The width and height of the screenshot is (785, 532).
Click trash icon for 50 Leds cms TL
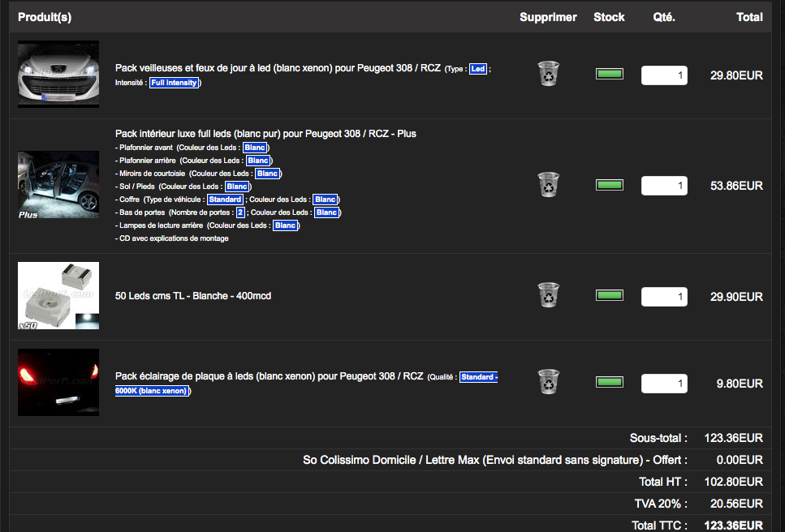tap(548, 296)
